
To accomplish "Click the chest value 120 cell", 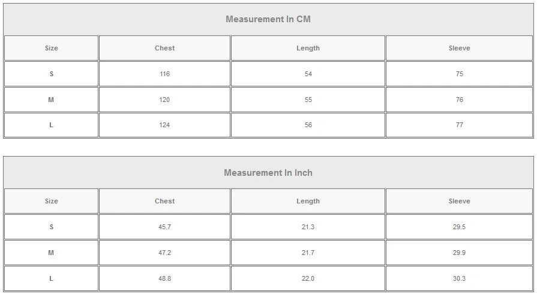I will (x=164, y=100).
